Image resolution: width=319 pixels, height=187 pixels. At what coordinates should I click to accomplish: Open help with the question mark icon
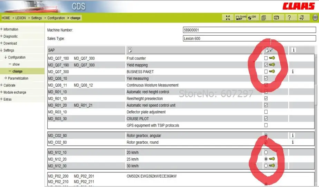(x=289, y=18)
